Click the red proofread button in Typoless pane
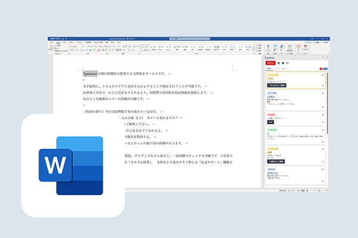358x238 pixels. coord(270,63)
